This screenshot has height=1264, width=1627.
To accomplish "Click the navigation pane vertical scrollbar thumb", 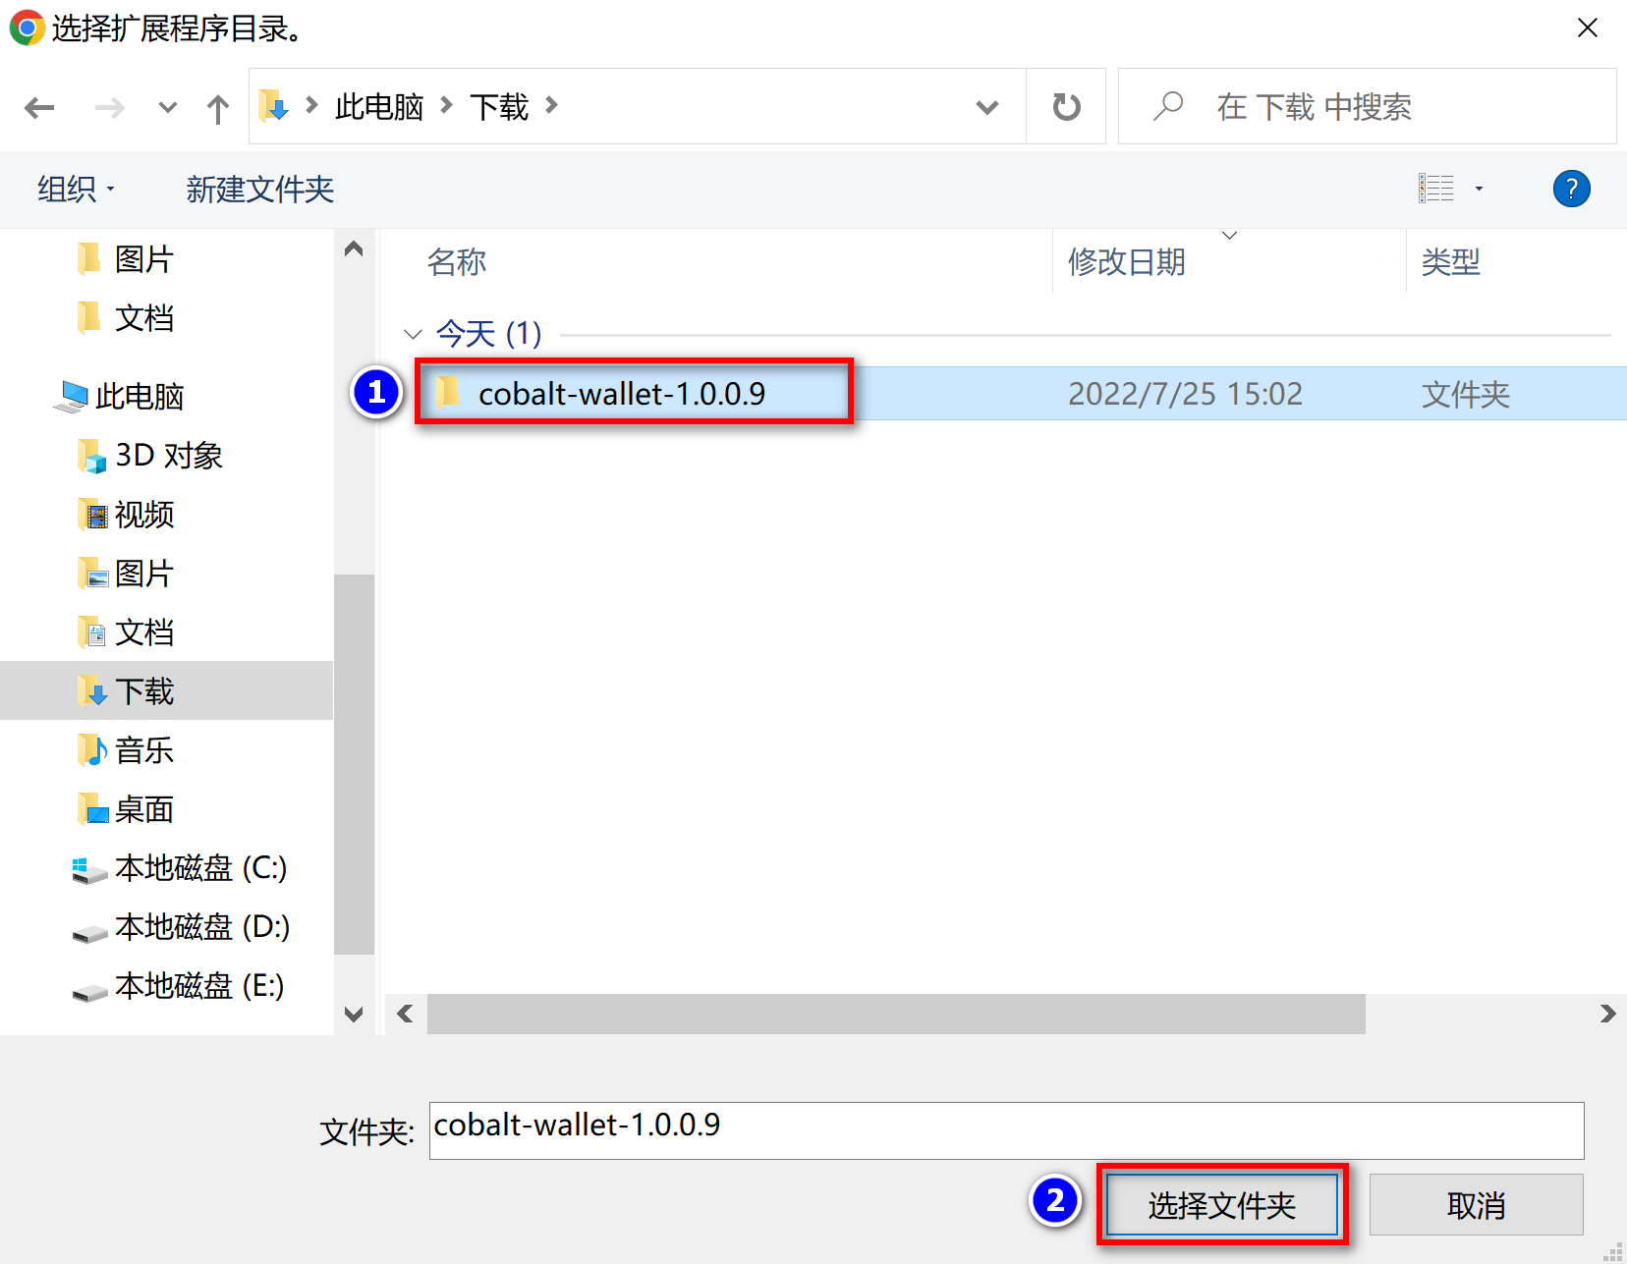I will pyautogui.click(x=354, y=764).
